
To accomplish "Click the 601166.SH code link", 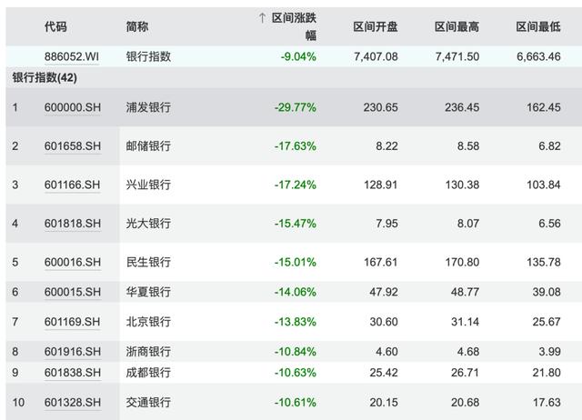I will click(x=72, y=185).
